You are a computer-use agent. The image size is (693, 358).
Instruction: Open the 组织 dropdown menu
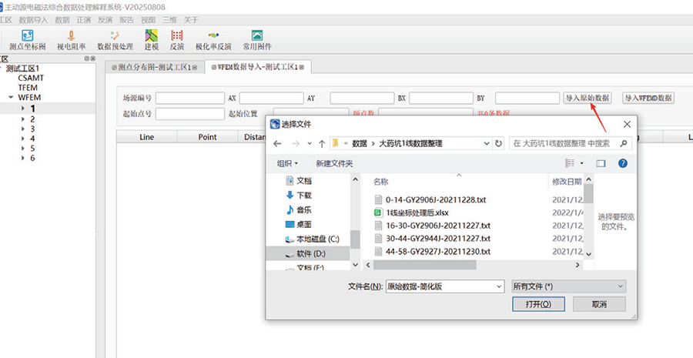pos(290,163)
